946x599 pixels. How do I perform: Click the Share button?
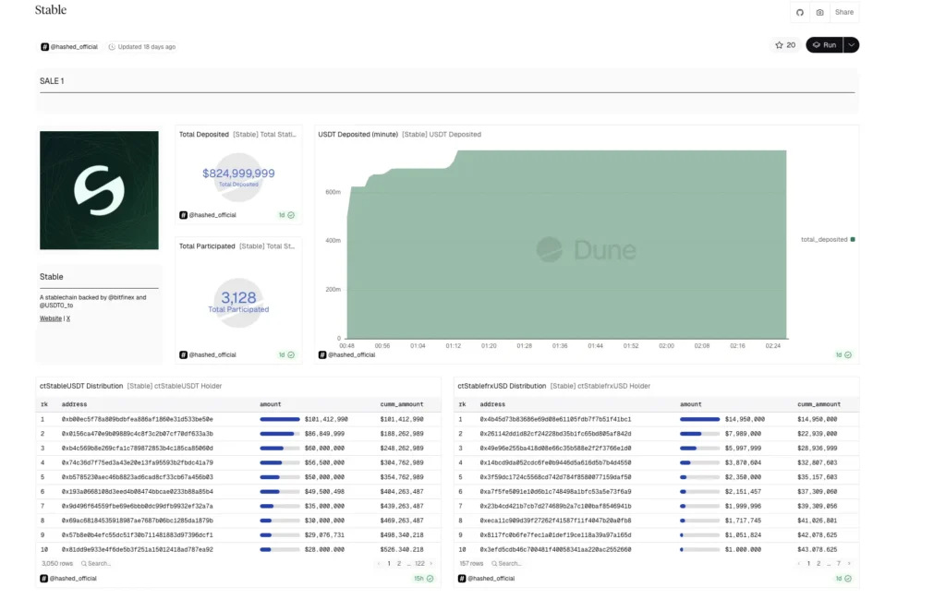[844, 12]
